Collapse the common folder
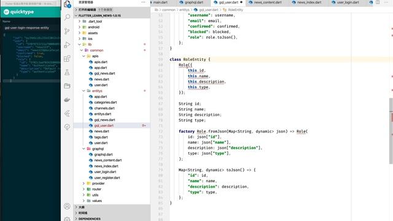Screen dimensions: 393x221 point(112,50)
